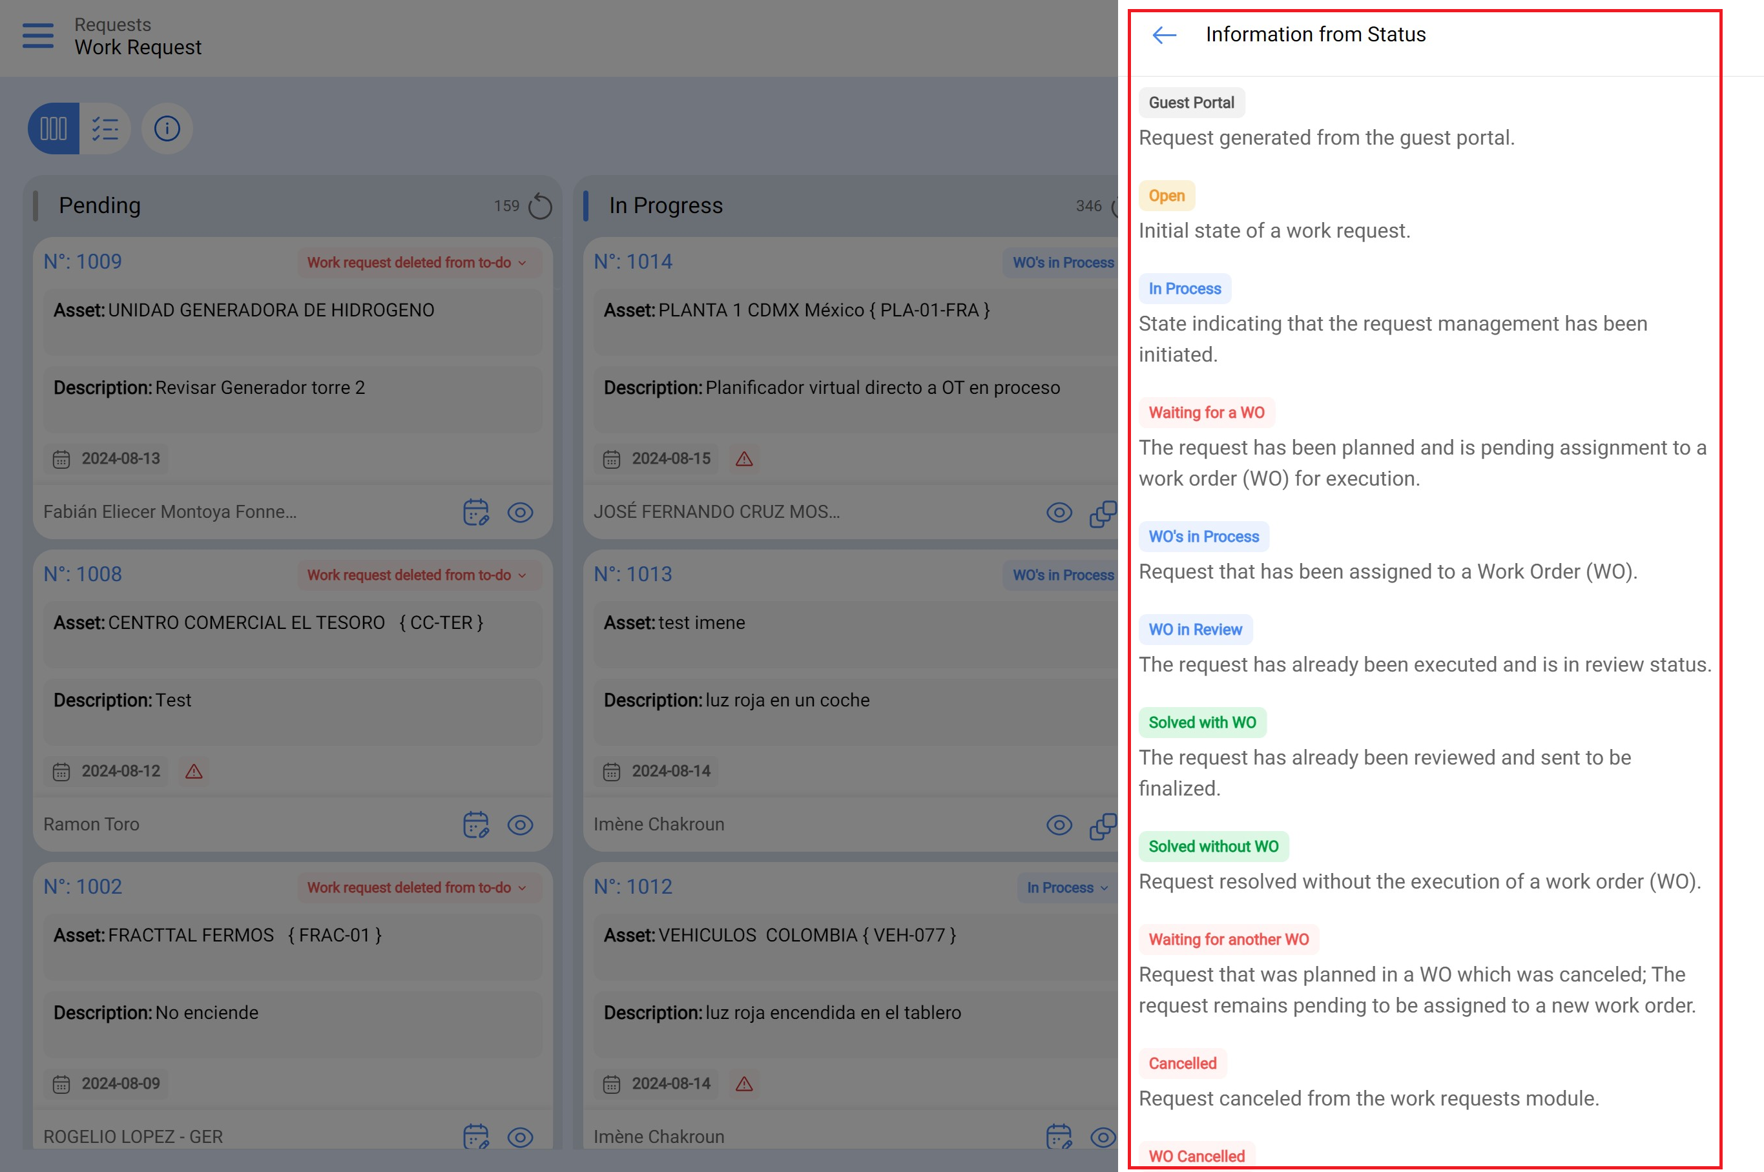The width and height of the screenshot is (1764, 1172).
Task: Click the WO in Review badge
Action: click(x=1195, y=630)
